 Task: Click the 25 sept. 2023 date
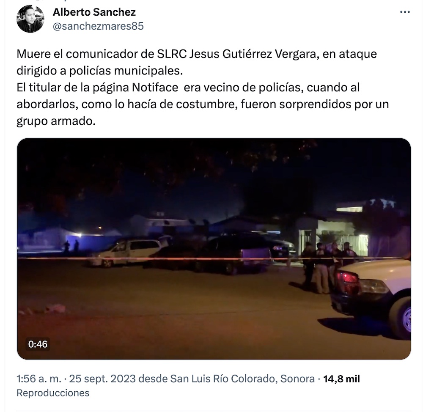click(102, 379)
